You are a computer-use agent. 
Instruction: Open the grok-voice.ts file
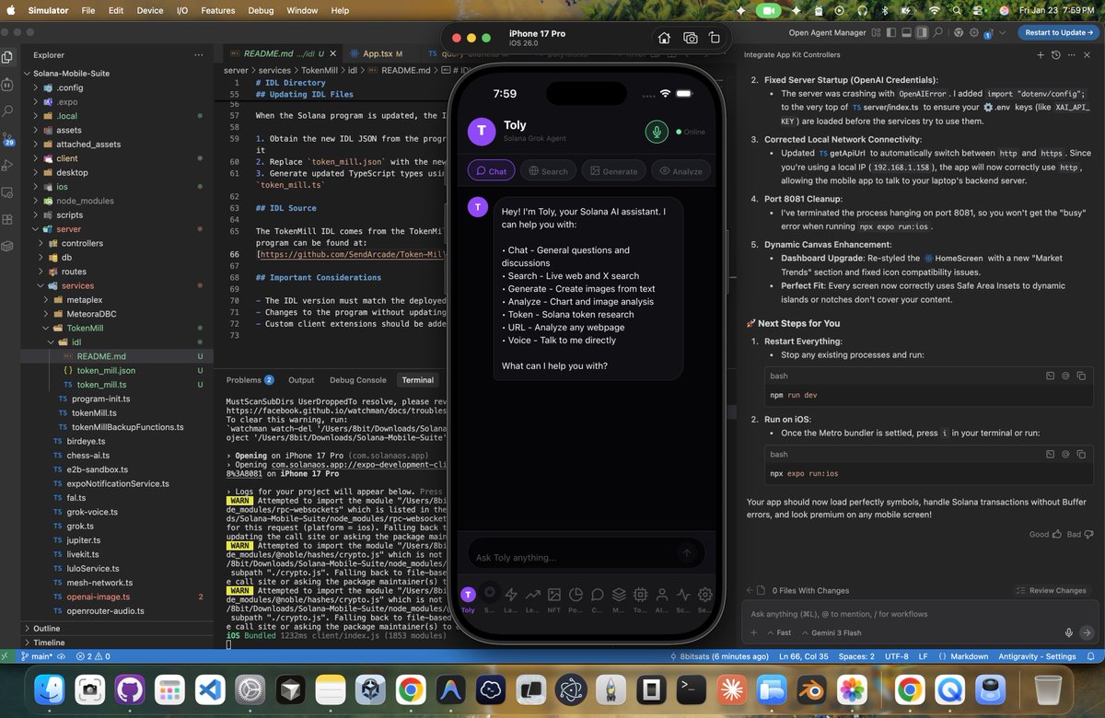tap(91, 512)
